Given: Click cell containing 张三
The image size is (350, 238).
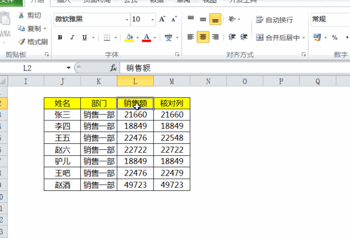Looking at the screenshot, I should click(x=62, y=115).
